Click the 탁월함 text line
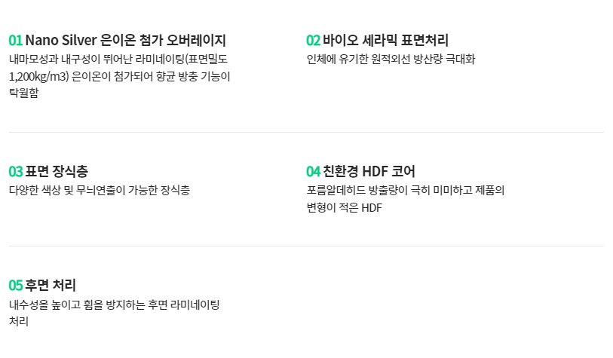 tap(24, 93)
